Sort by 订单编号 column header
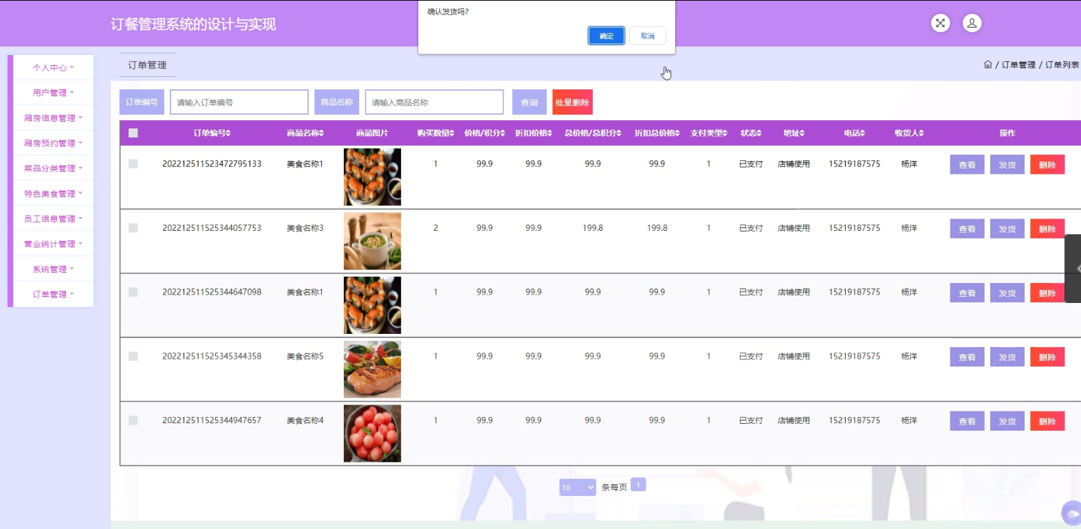1081x529 pixels. tap(212, 133)
